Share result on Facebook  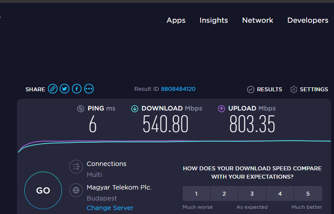pyautogui.click(x=77, y=89)
